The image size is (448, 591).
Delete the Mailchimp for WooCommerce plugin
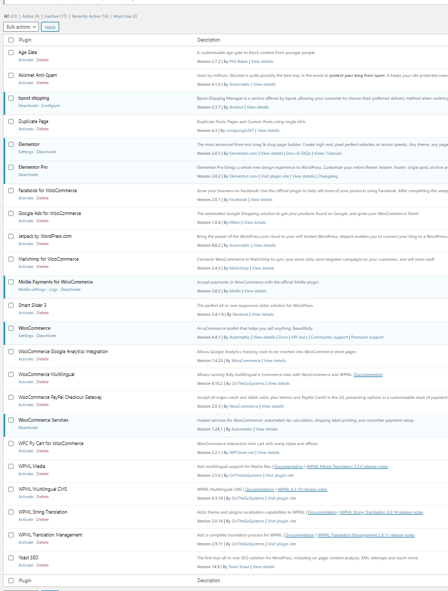pyautogui.click(x=43, y=266)
